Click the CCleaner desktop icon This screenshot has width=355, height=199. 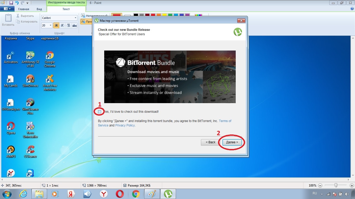point(30,152)
